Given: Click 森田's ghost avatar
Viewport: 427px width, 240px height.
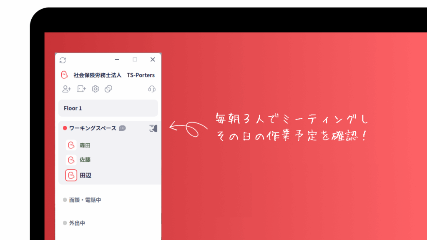Looking at the screenshot, I should point(71,145).
